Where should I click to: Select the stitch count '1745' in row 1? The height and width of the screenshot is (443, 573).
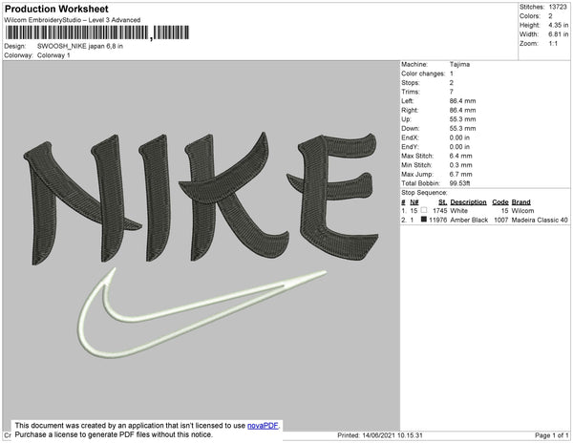pyautogui.click(x=439, y=211)
